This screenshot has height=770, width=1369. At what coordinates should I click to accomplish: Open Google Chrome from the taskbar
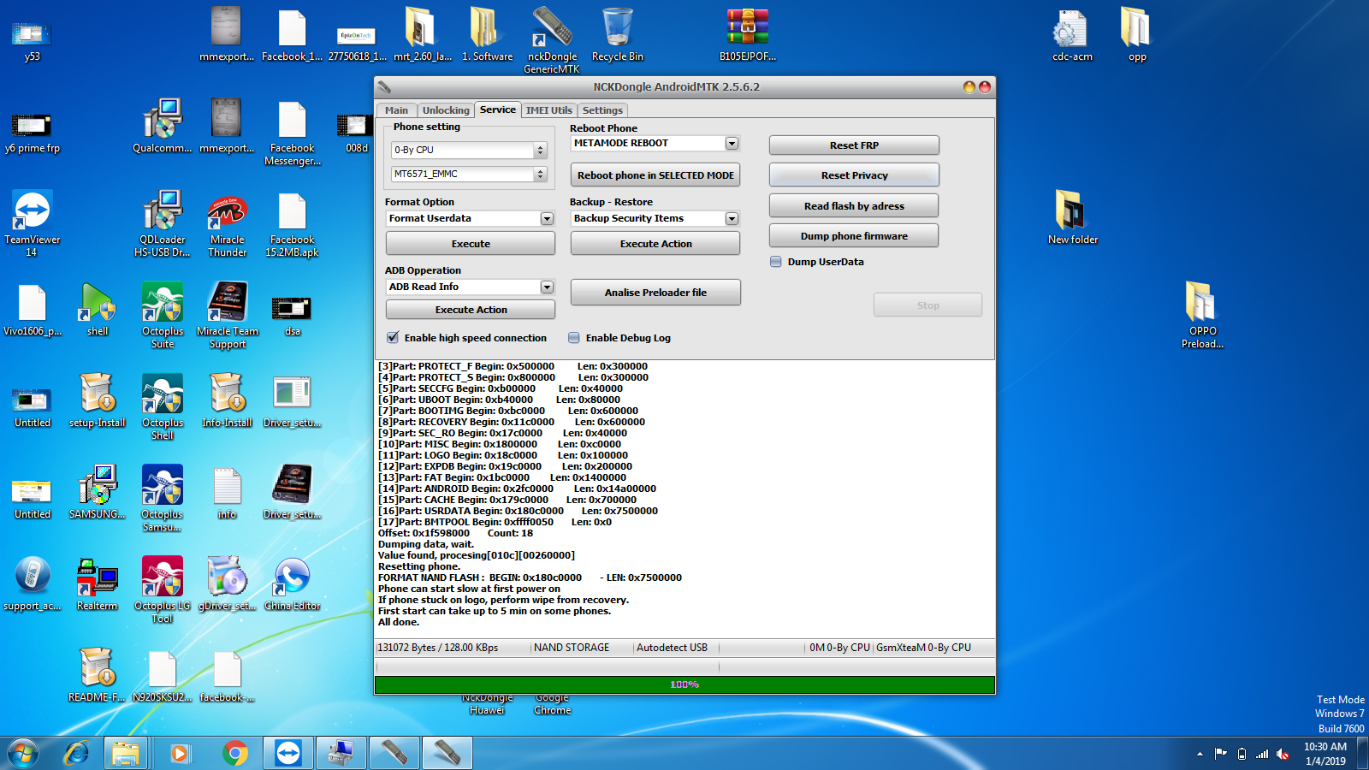tap(234, 753)
